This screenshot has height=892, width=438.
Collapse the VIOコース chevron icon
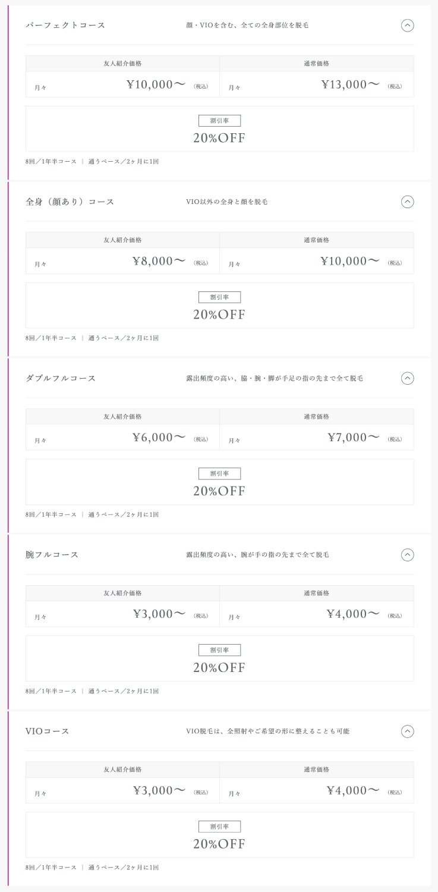click(407, 731)
